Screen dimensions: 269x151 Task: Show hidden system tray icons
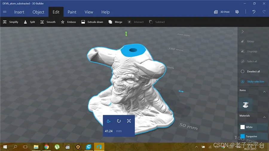(x=196, y=147)
